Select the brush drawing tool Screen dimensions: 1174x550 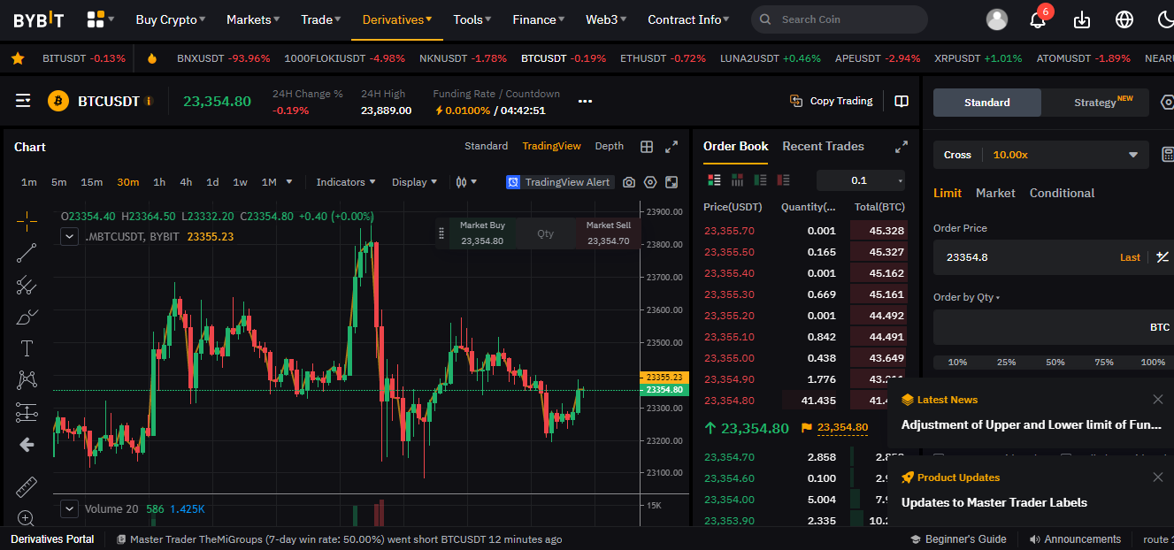27,317
